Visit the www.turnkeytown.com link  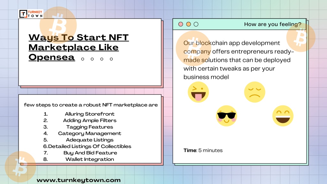pos(79,180)
